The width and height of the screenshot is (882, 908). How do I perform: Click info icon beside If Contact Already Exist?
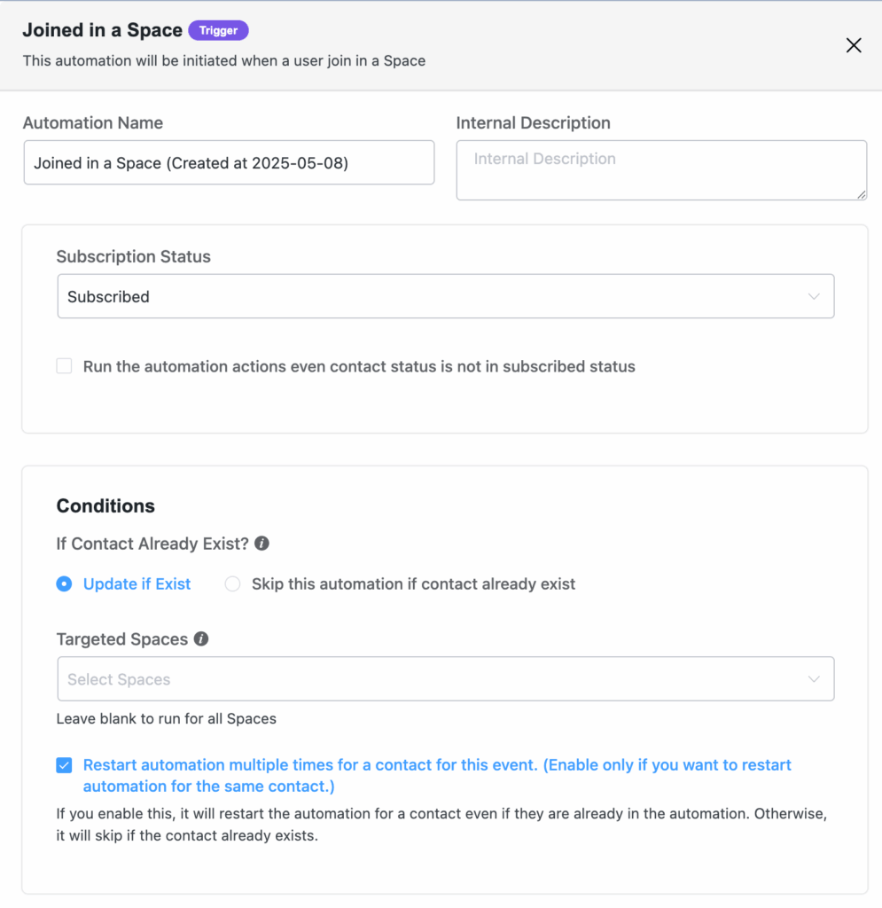(262, 544)
